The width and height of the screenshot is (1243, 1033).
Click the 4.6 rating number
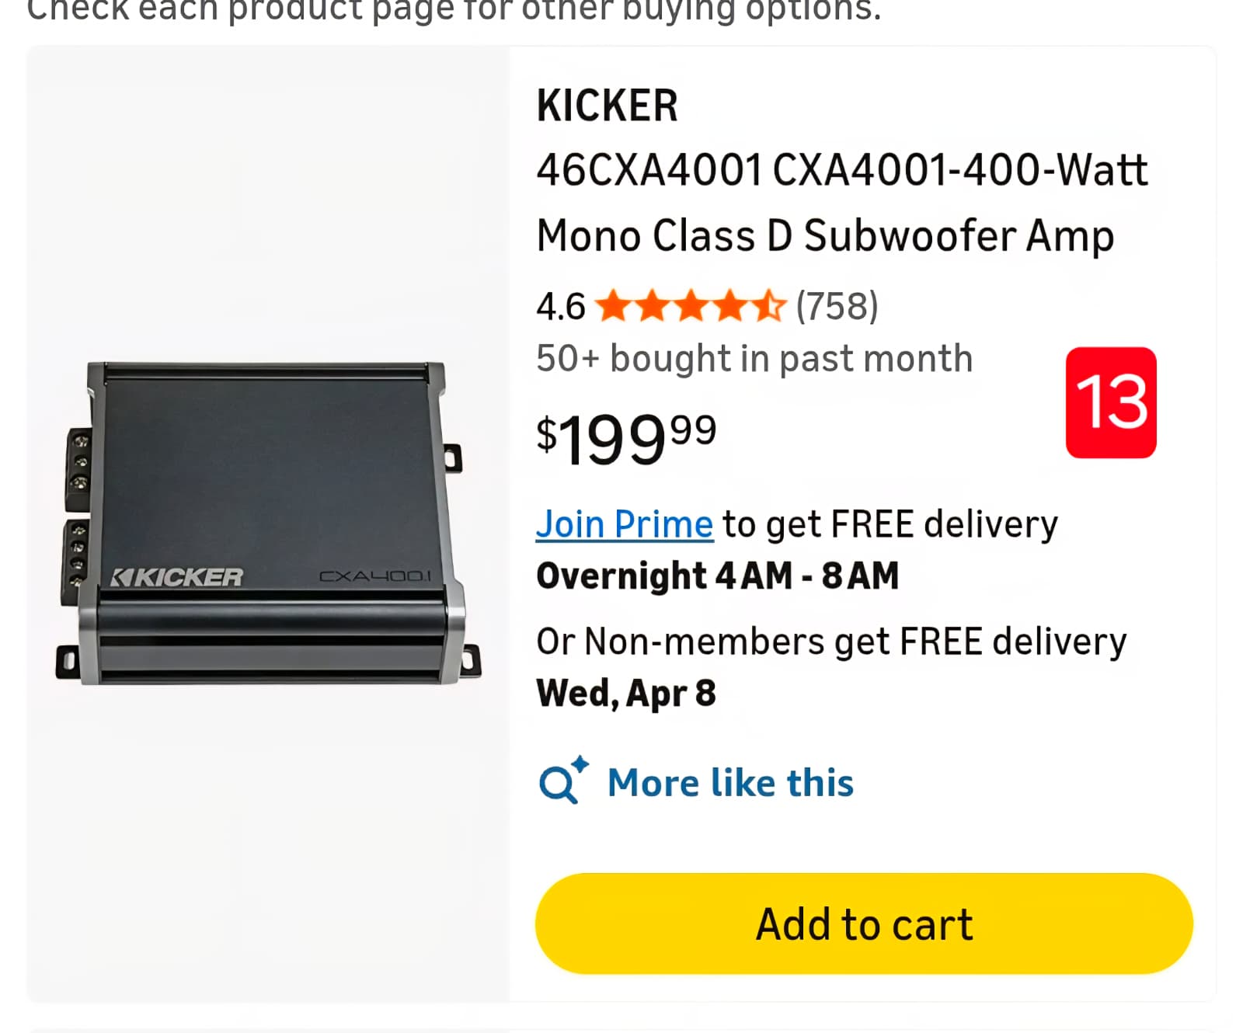pyautogui.click(x=560, y=307)
